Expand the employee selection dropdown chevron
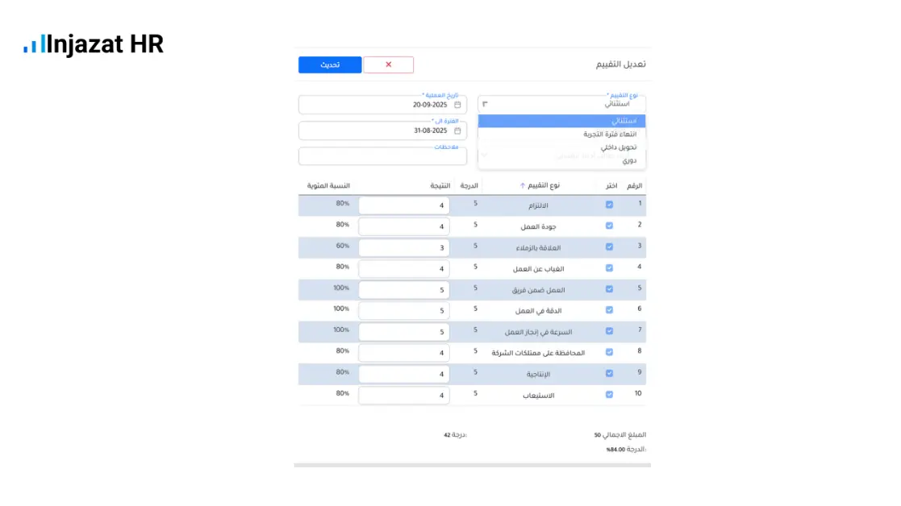This screenshot has width=901, height=506. point(483,156)
